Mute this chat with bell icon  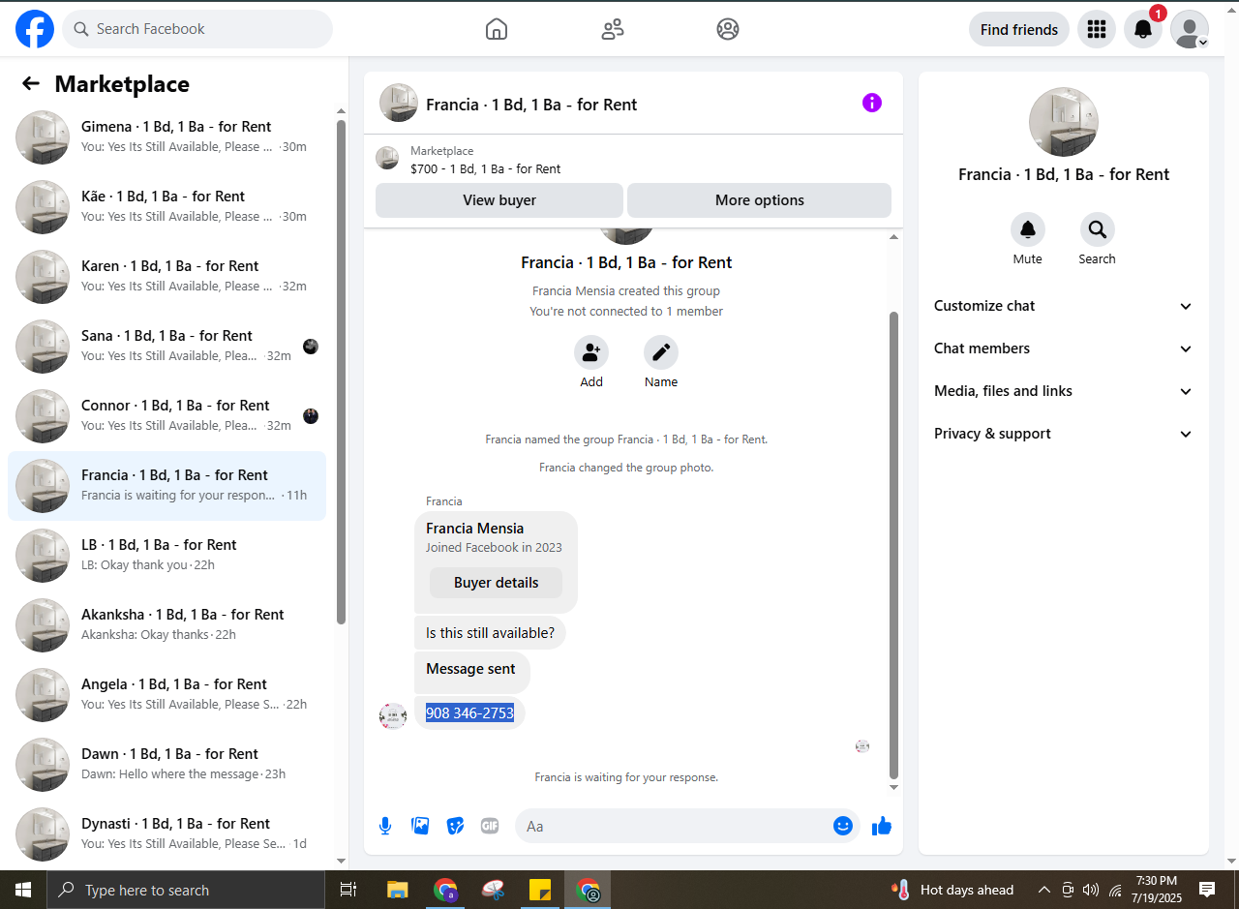[x=1028, y=229]
